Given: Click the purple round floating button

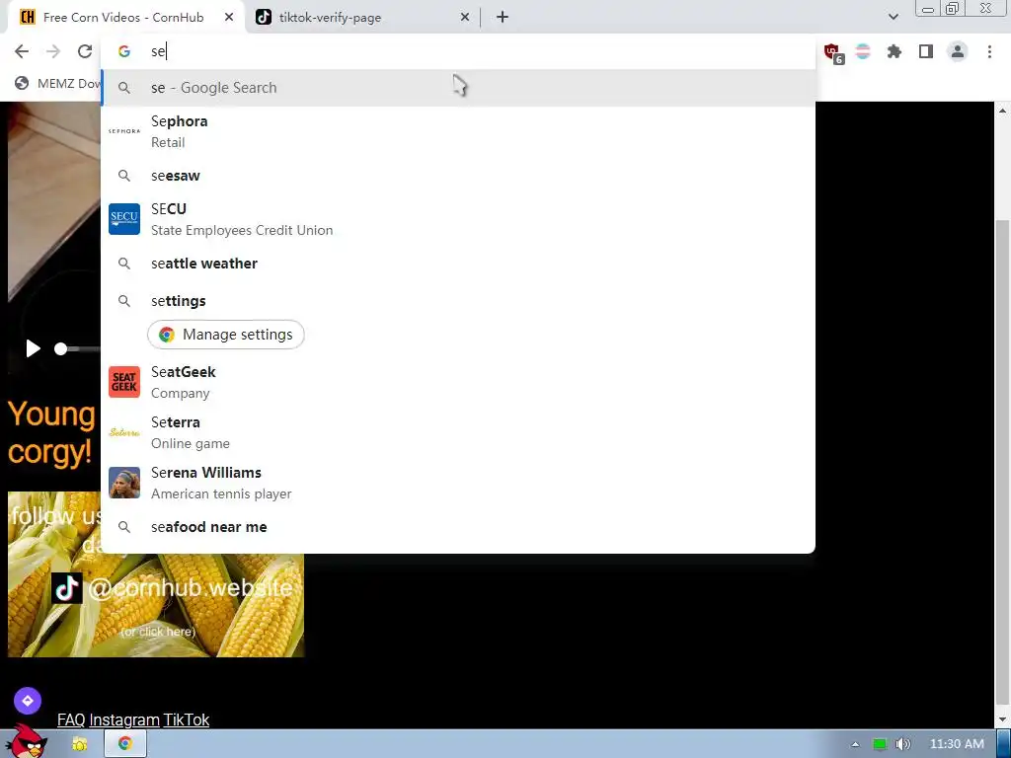Looking at the screenshot, I should 28,701.
